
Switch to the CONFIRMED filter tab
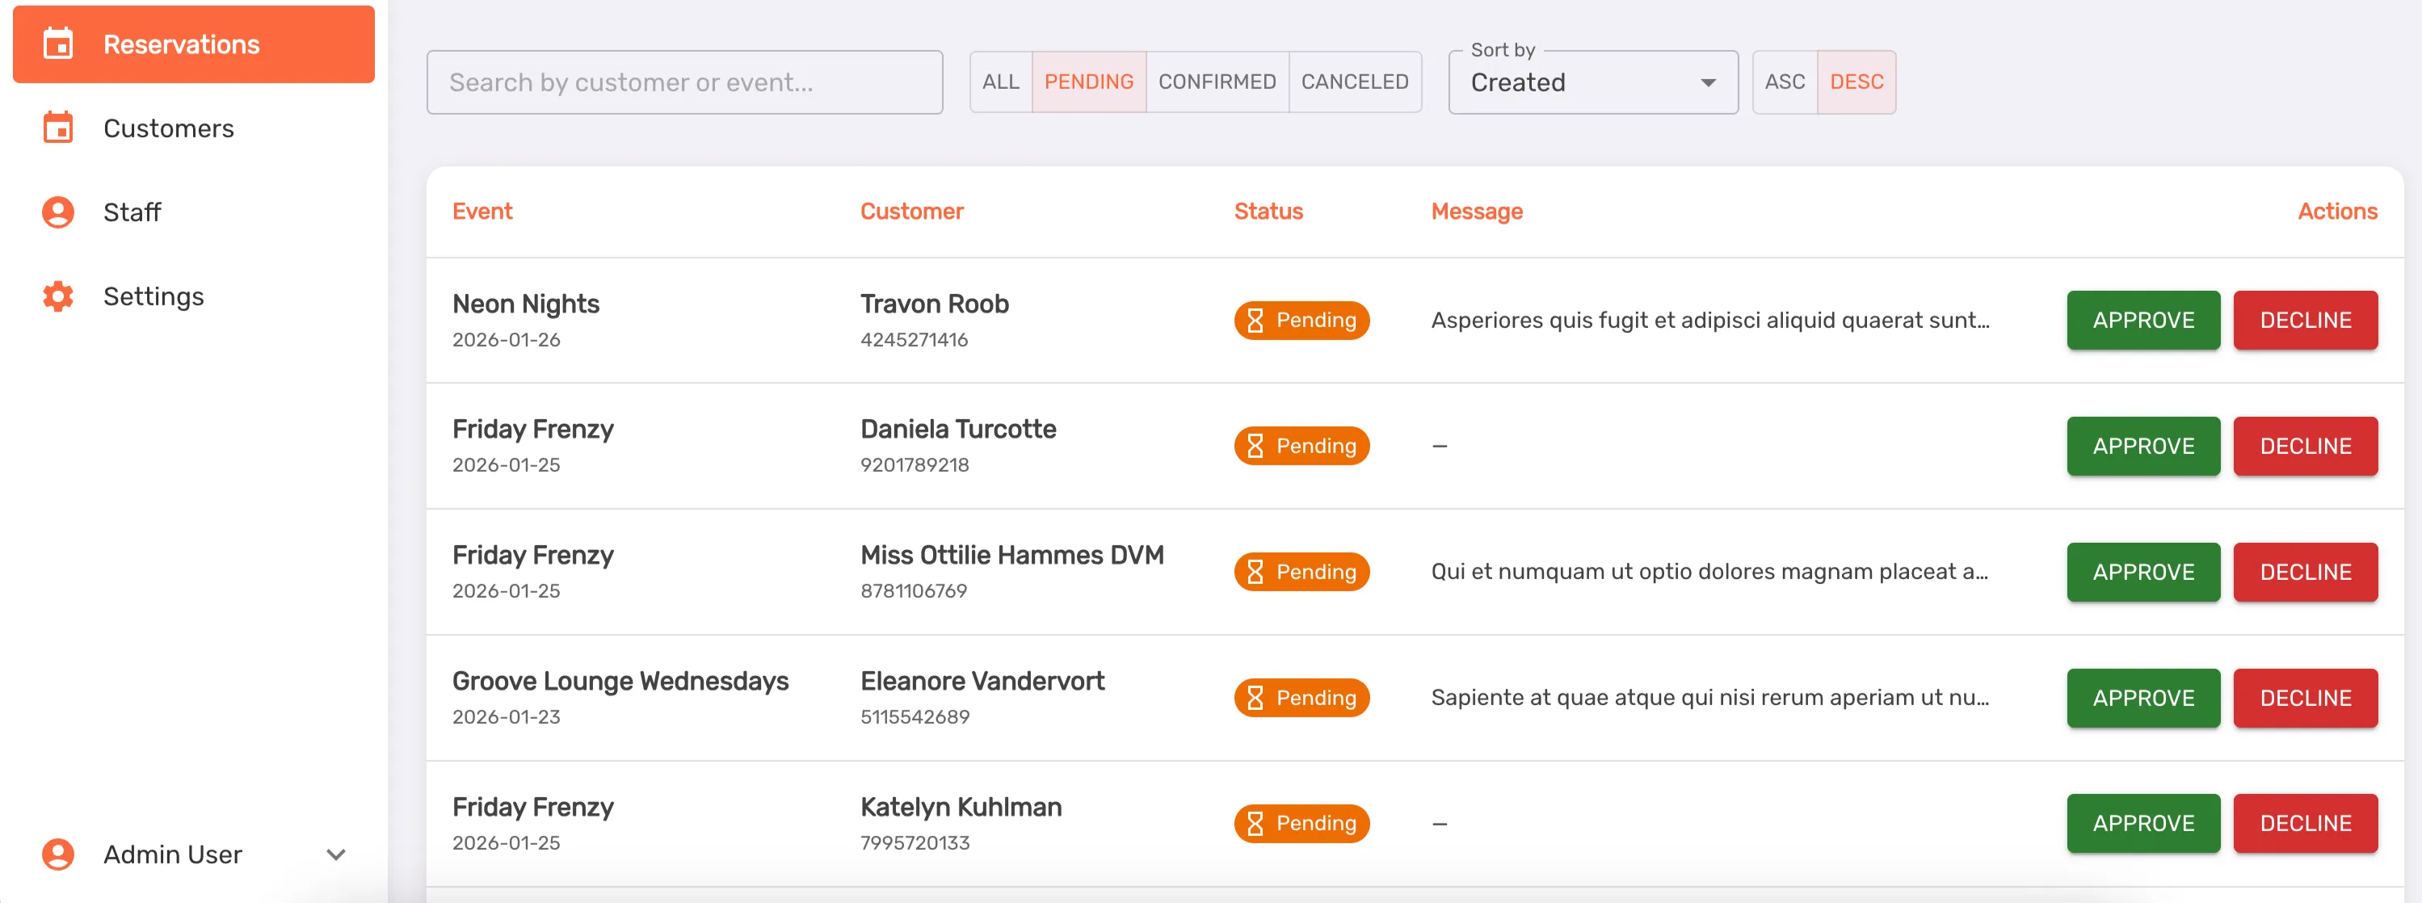1217,82
